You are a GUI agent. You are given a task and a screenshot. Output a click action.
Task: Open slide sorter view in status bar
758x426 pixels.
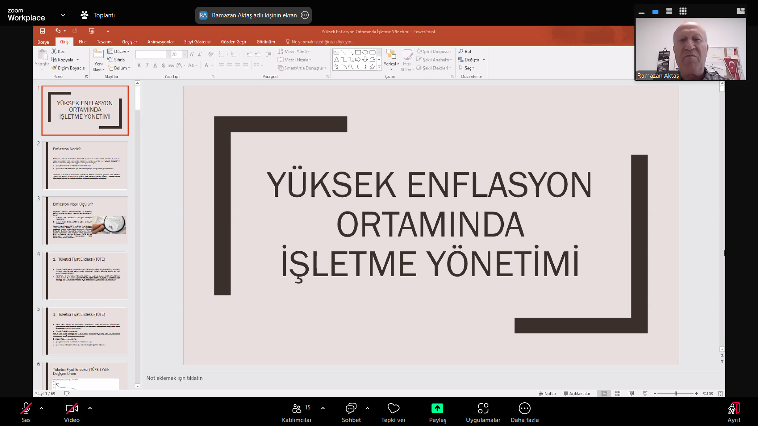[617, 394]
